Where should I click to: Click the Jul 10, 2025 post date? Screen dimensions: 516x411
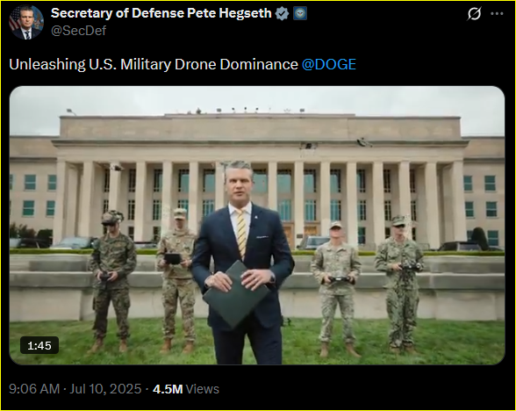tap(105, 389)
